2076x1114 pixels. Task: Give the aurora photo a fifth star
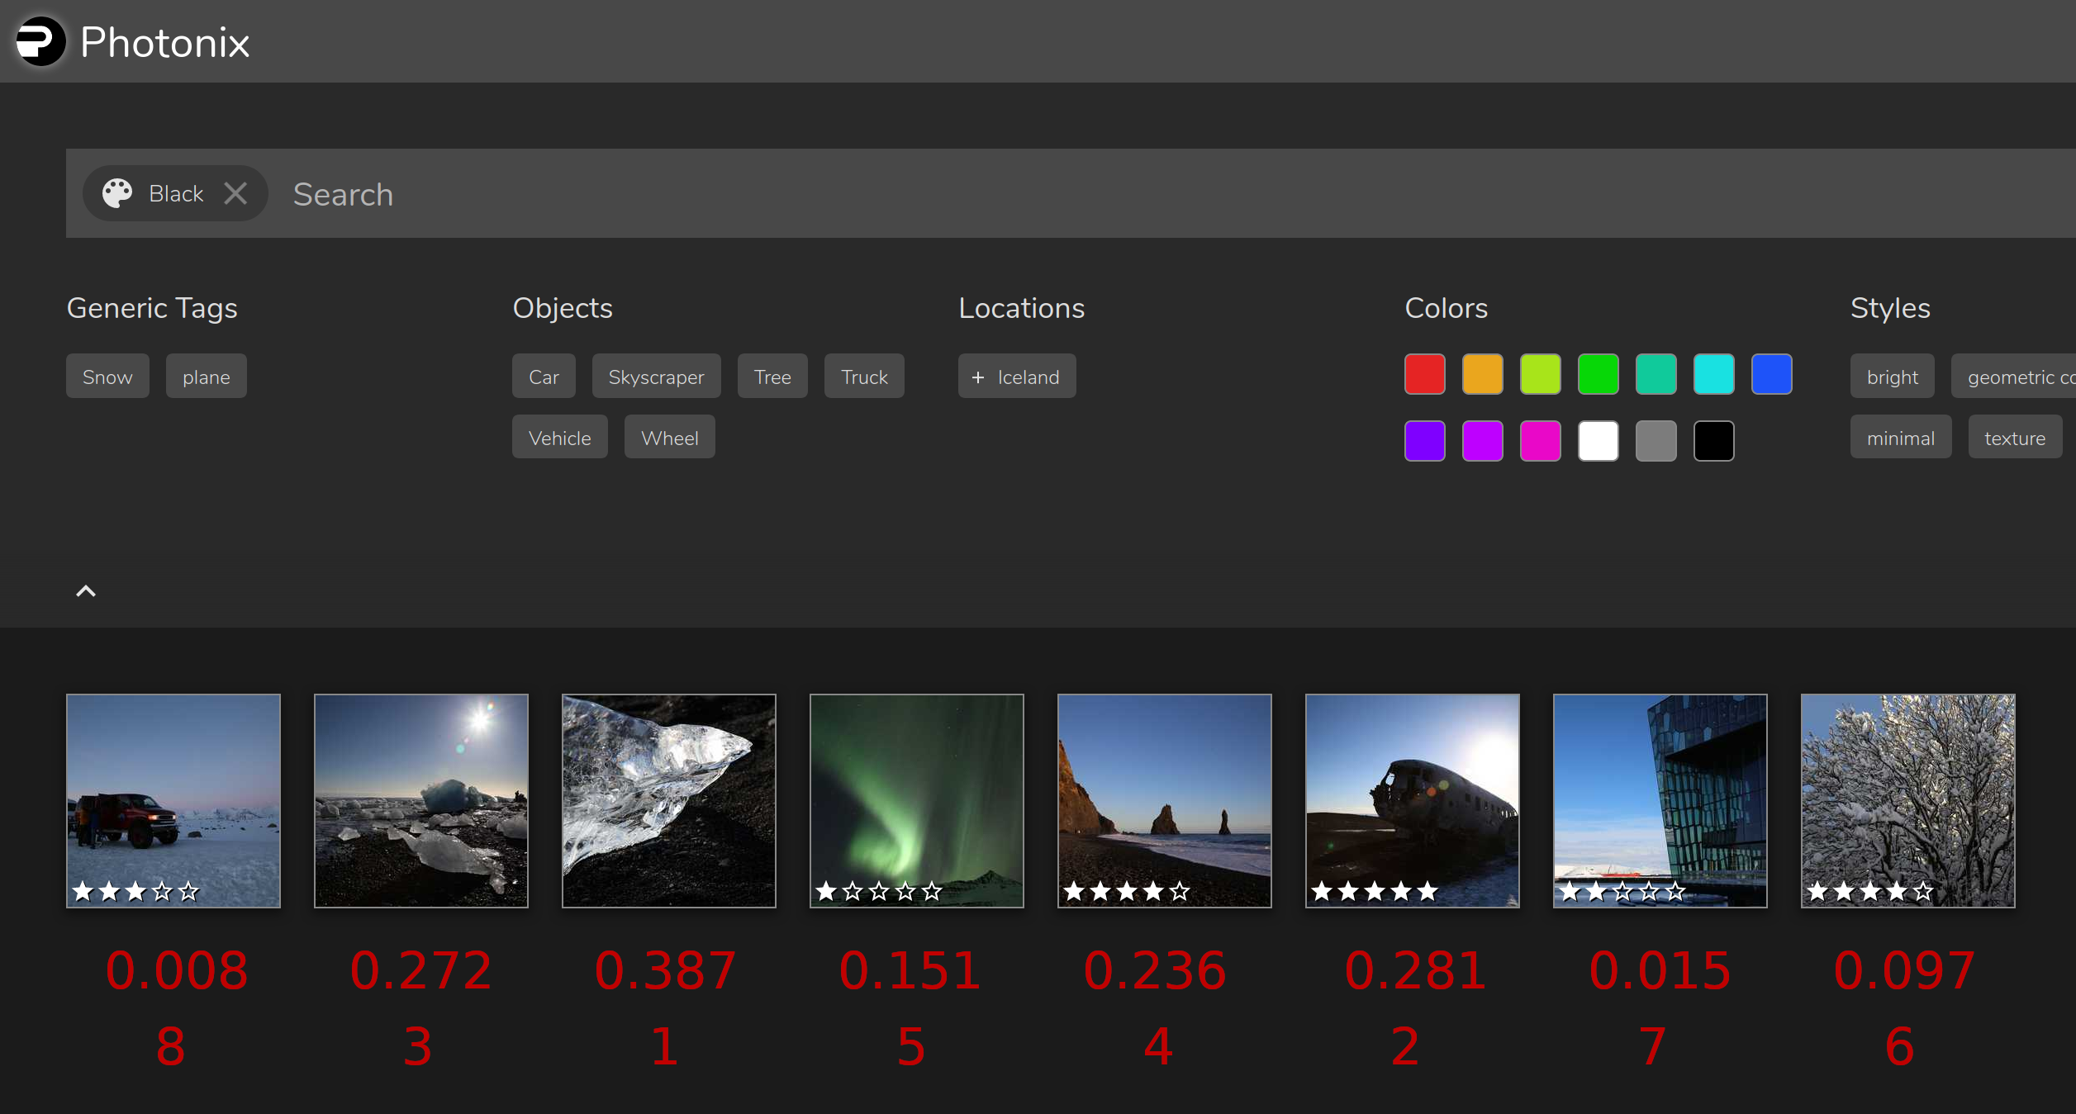pyautogui.click(x=932, y=890)
